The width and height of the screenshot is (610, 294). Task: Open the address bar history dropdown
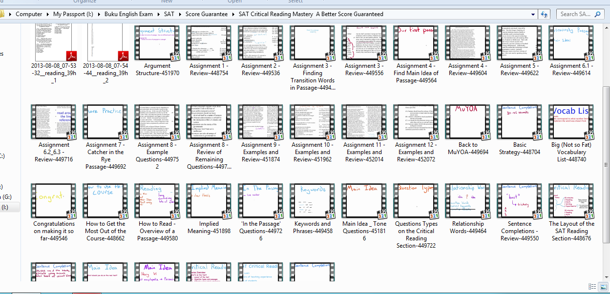point(534,14)
